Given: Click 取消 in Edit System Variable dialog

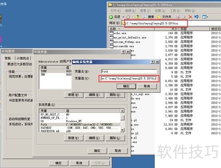Looking at the screenshot, I should tap(147, 86).
